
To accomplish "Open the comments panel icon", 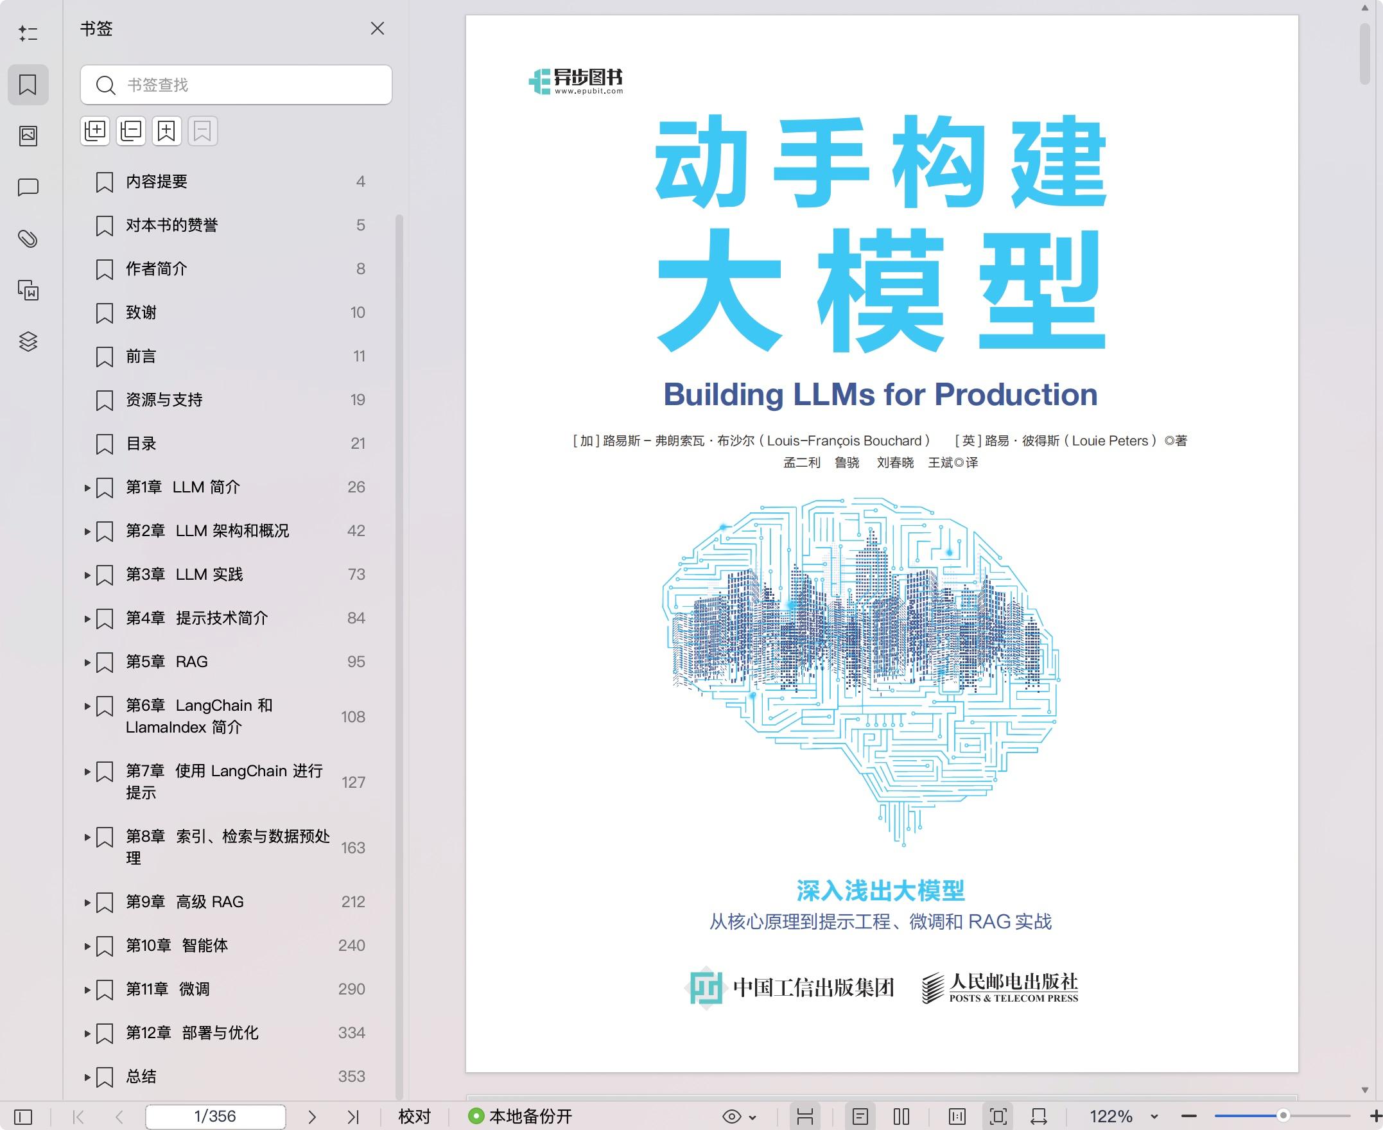I will click(x=28, y=187).
